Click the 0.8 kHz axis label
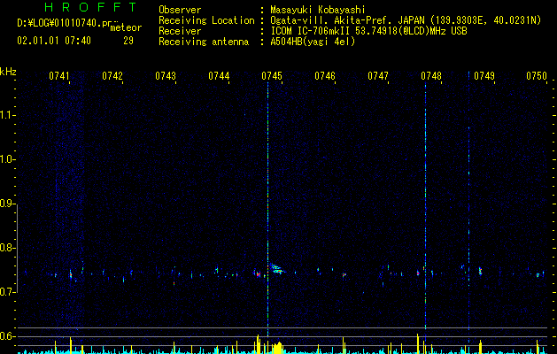Viewport: 557px width, 354px height. tap(7, 248)
